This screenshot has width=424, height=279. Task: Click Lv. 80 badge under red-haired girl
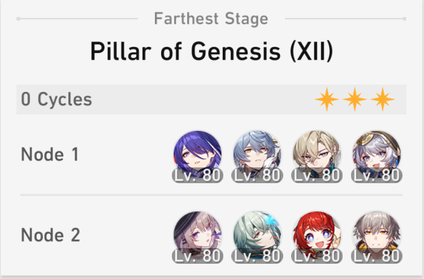(317, 256)
